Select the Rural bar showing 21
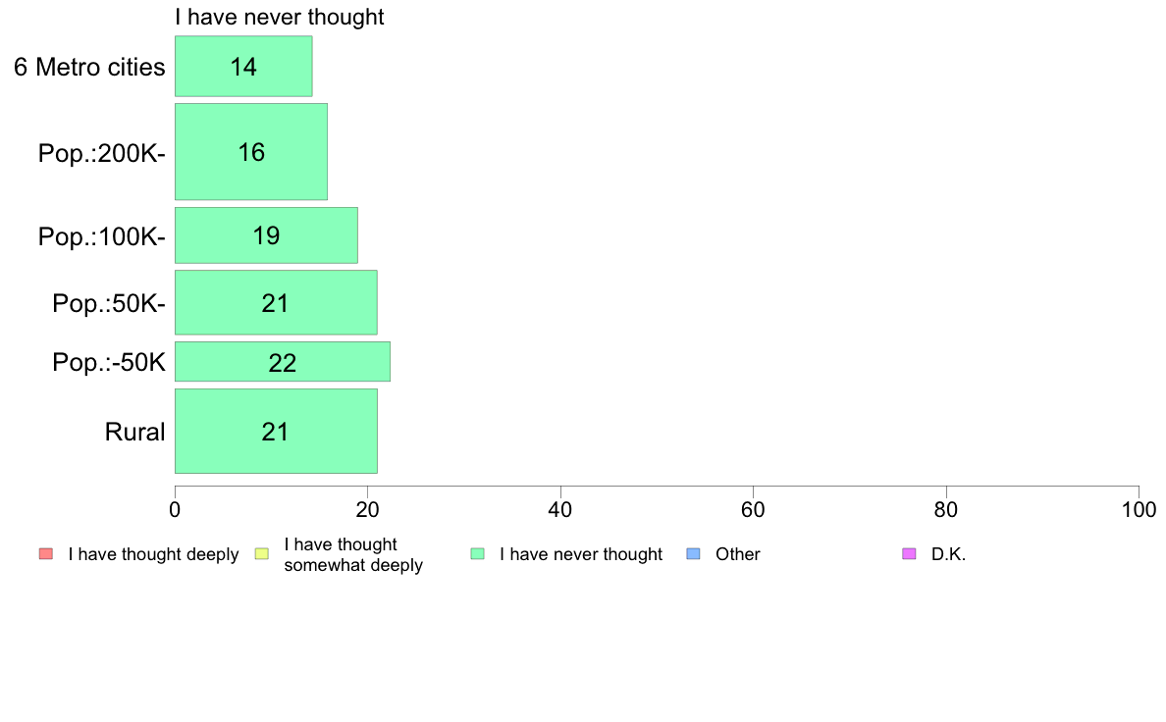Viewport: 1166px width, 722px height. click(x=276, y=432)
